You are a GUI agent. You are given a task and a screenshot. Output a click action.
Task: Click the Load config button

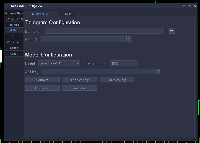tap(80, 80)
